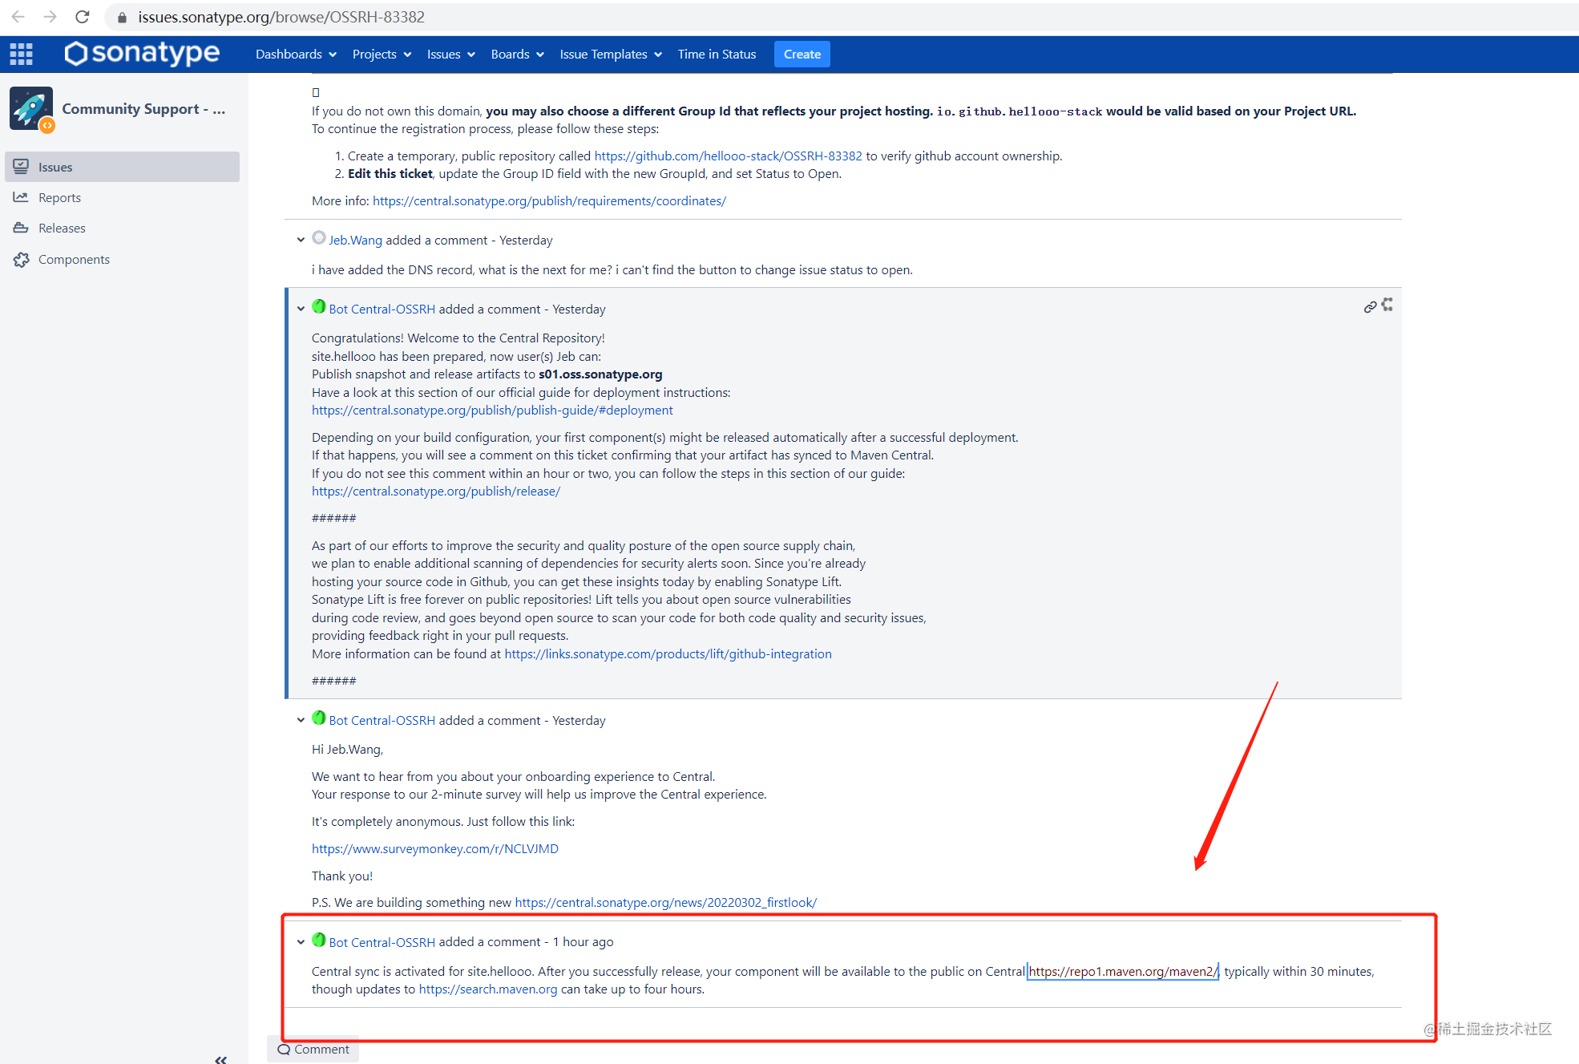
Task: Collapse Jeb.Wang's comment with its chevron
Action: (x=301, y=240)
